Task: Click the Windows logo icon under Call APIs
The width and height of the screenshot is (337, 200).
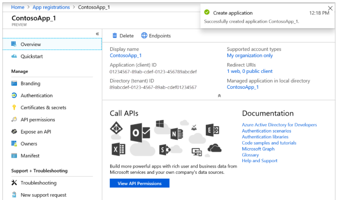Action: pos(160,124)
